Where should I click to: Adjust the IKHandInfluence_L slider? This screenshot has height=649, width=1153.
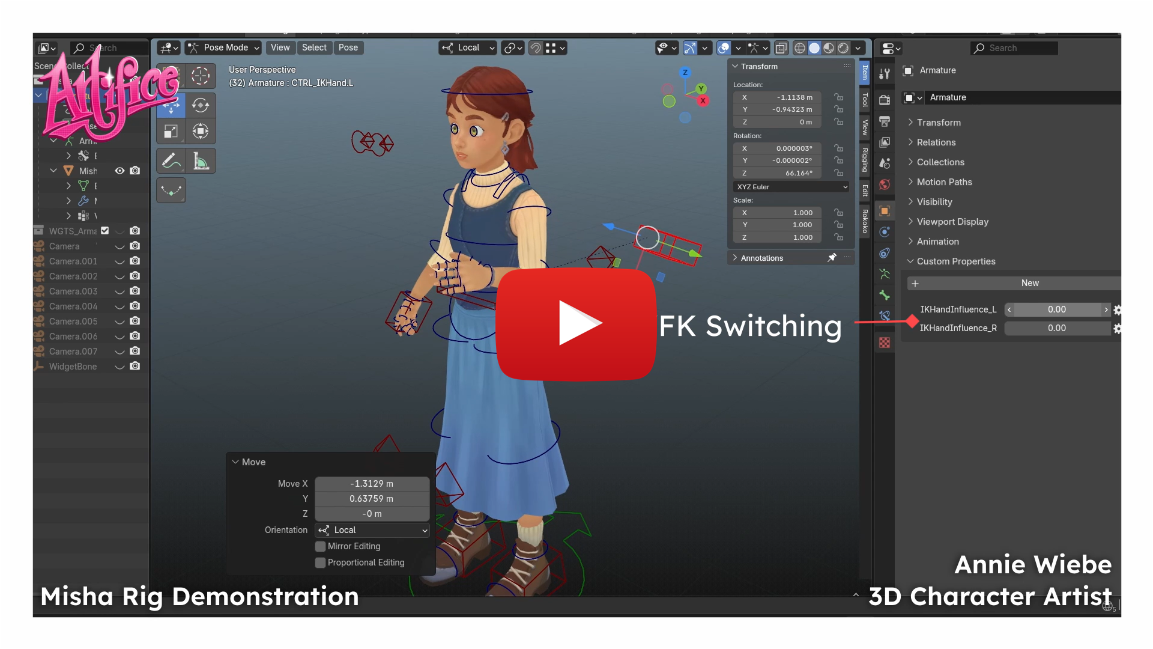[1057, 309]
